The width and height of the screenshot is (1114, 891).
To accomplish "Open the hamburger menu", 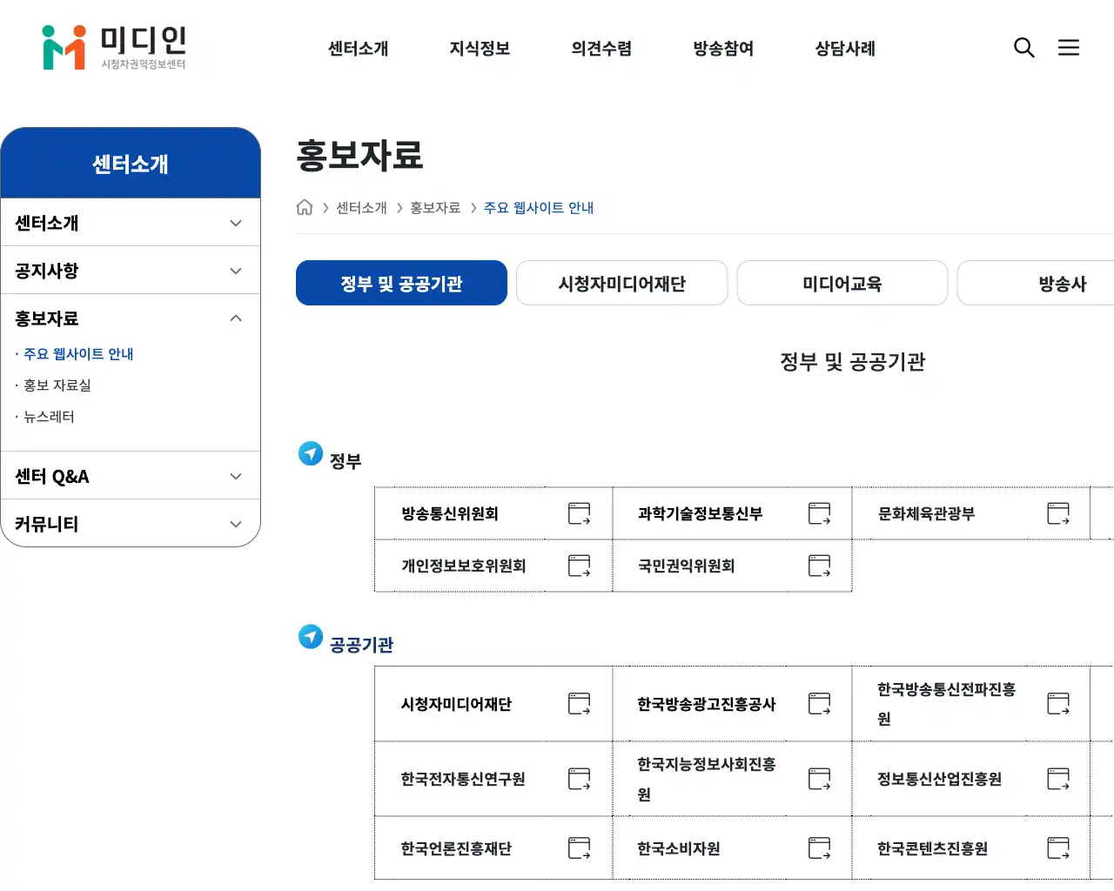I will (1069, 48).
